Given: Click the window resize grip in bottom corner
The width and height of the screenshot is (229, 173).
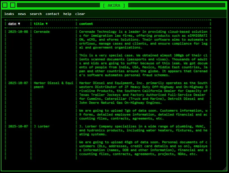Looking at the screenshot, I should pyautogui.click(x=224, y=168).
